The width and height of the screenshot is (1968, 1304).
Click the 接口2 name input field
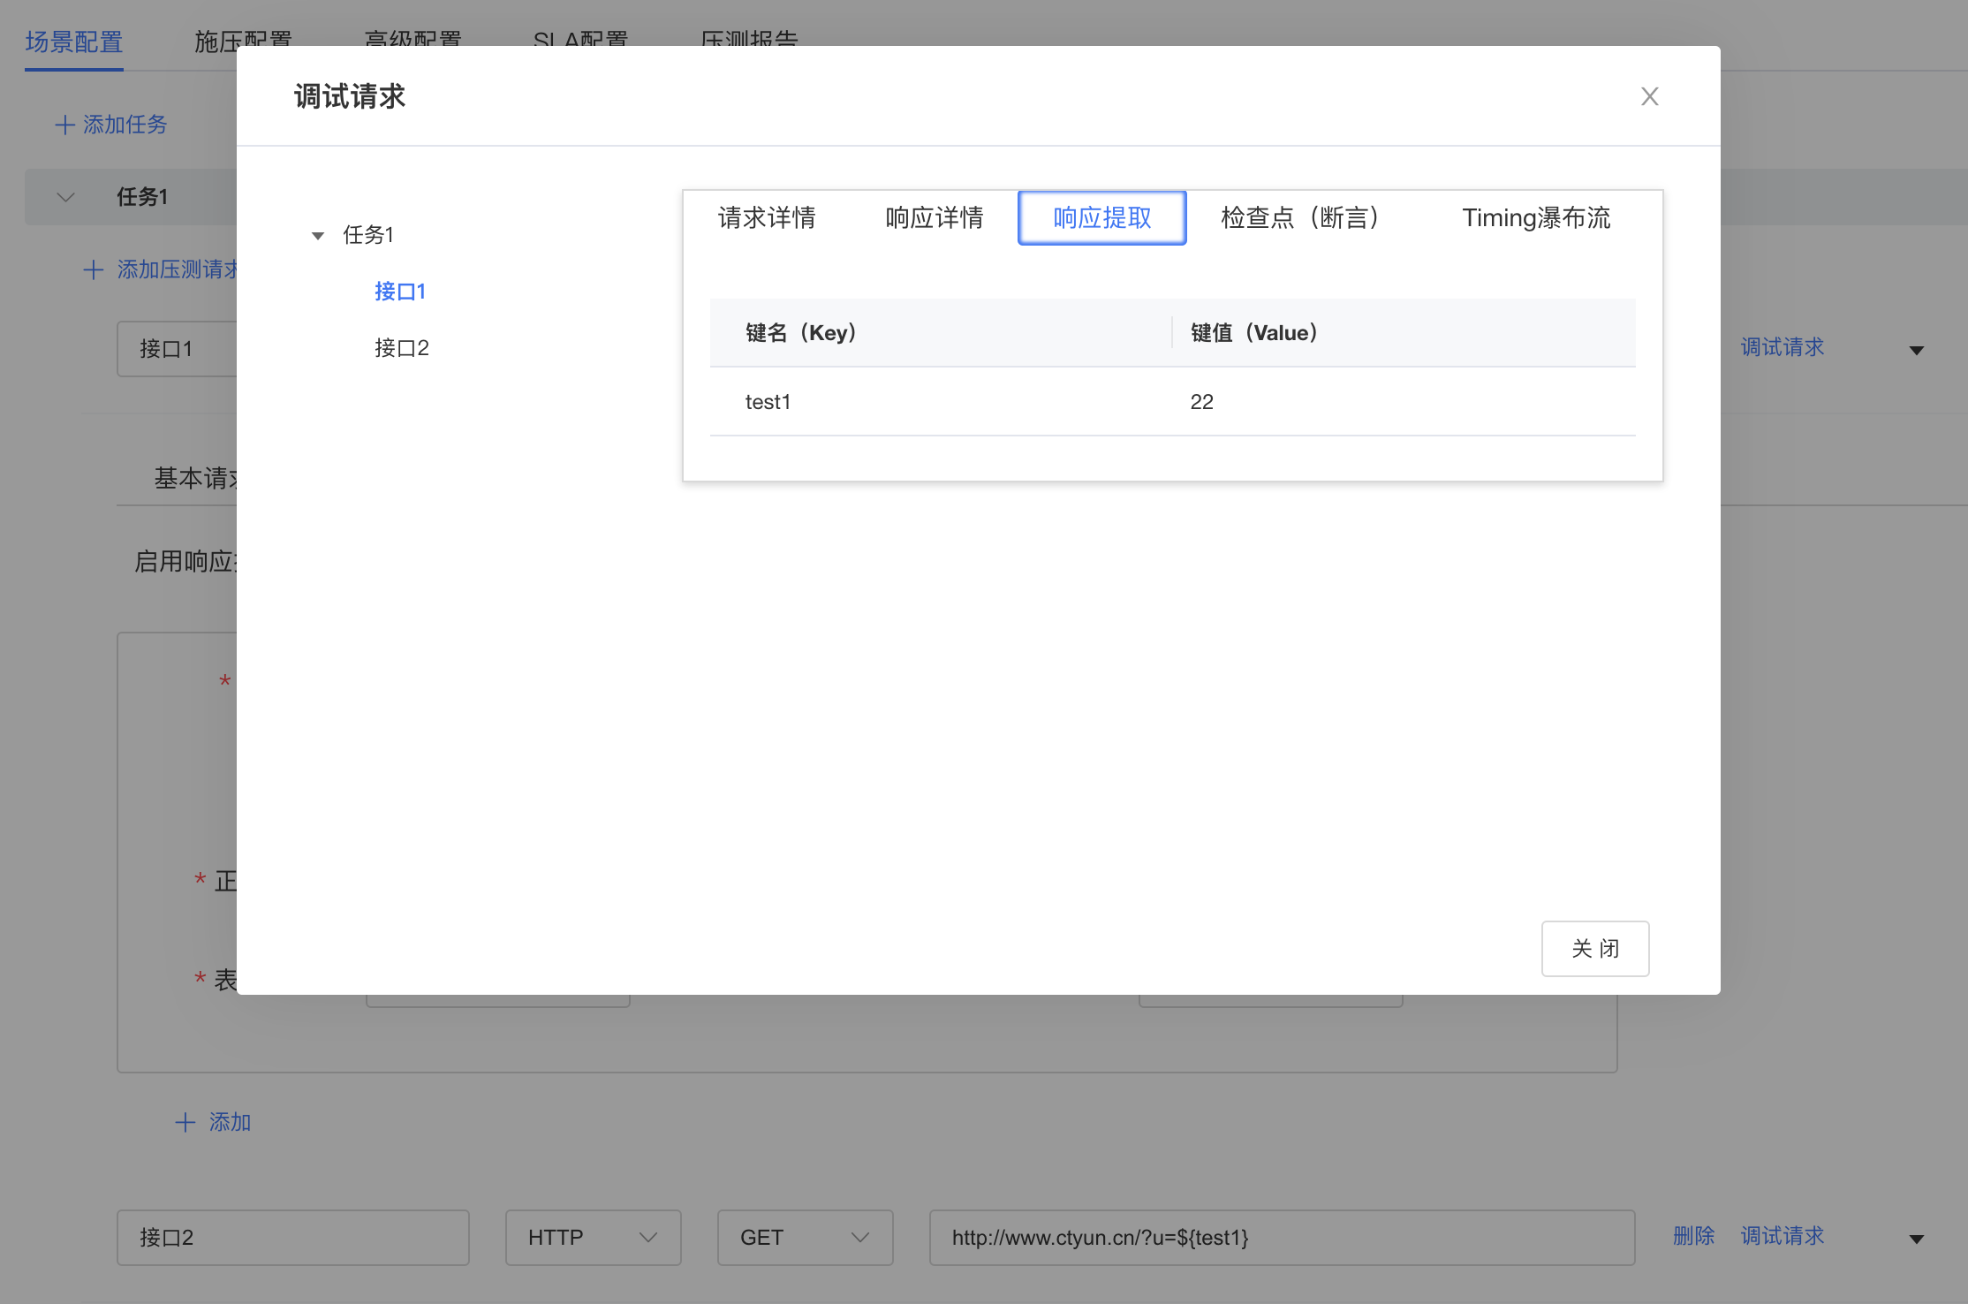coord(292,1238)
